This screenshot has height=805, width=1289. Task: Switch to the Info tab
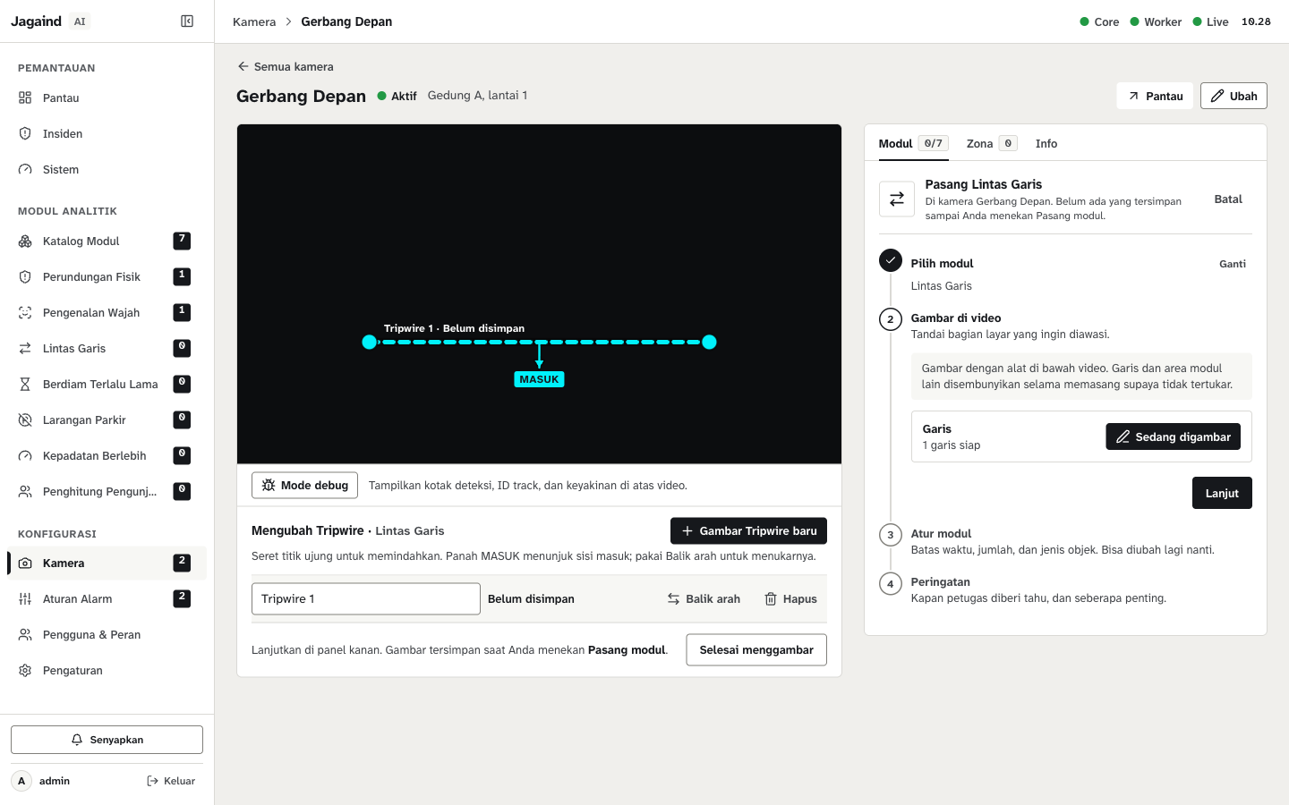click(x=1046, y=143)
